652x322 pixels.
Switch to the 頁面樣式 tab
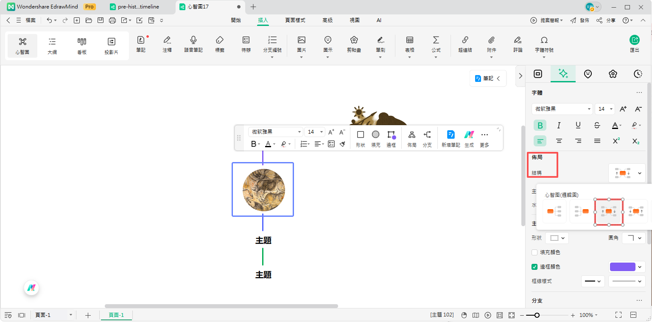tap(295, 20)
